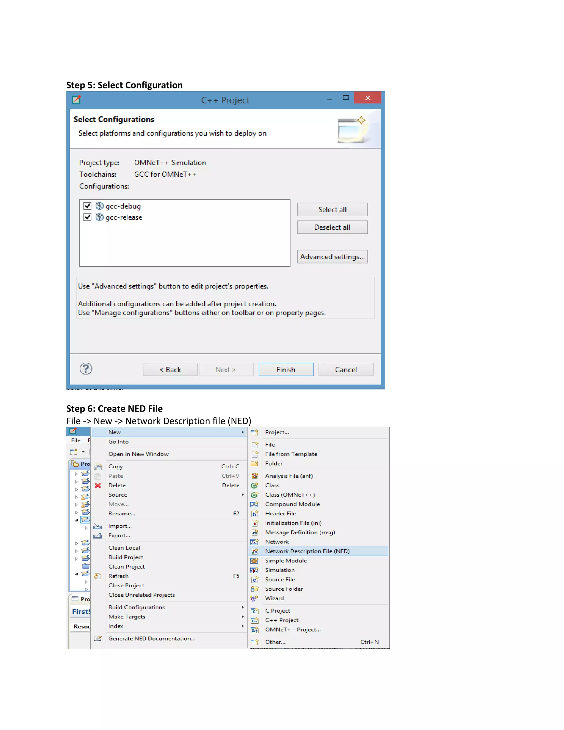Click the Compound Module icon
Image resolution: width=564 pixels, height=730 pixels.
click(x=255, y=504)
